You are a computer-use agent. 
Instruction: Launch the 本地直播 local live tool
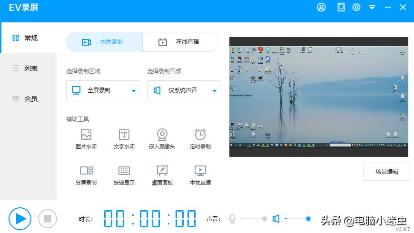[x=200, y=175]
